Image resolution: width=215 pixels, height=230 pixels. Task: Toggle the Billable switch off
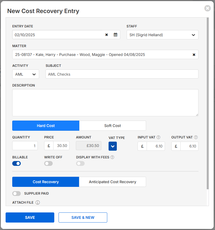tap(16, 163)
